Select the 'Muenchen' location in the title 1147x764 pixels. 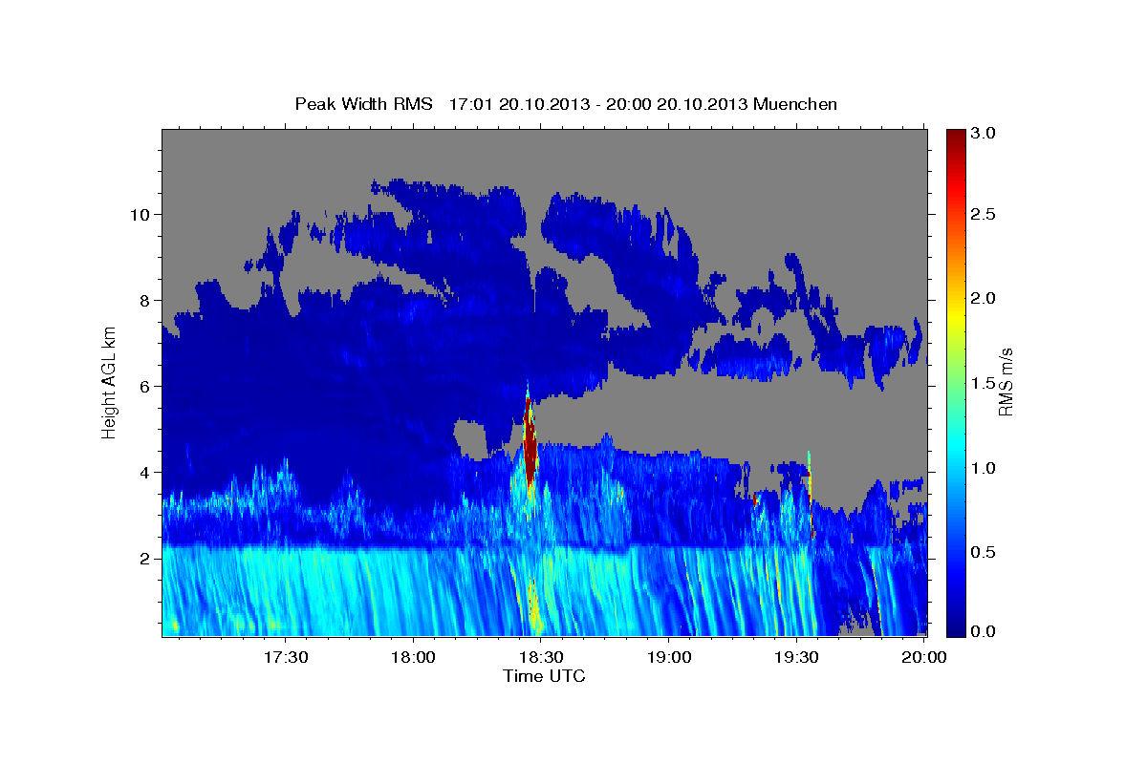[x=795, y=104]
